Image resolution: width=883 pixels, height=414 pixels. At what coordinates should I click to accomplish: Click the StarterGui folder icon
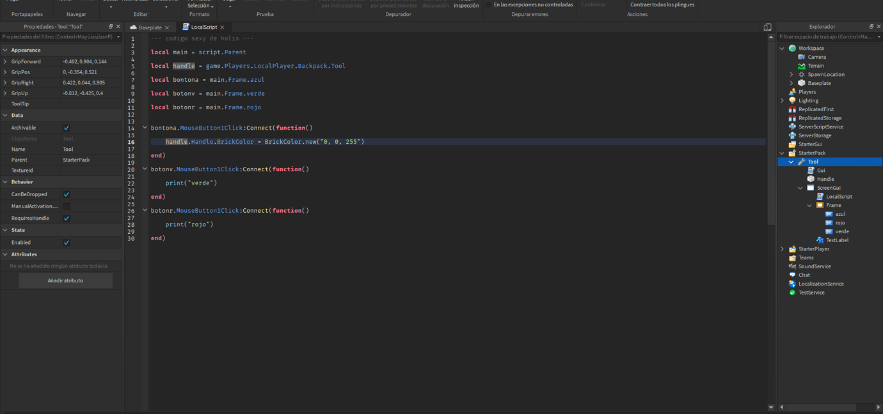click(x=792, y=144)
